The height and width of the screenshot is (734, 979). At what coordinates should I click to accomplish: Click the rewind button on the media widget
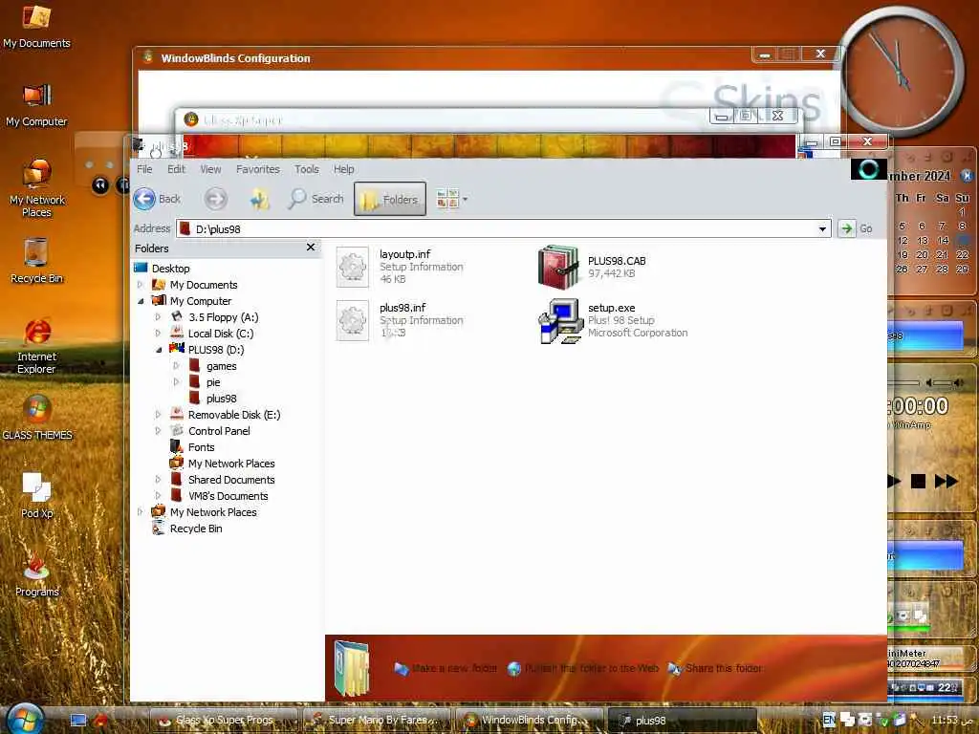tap(99, 185)
